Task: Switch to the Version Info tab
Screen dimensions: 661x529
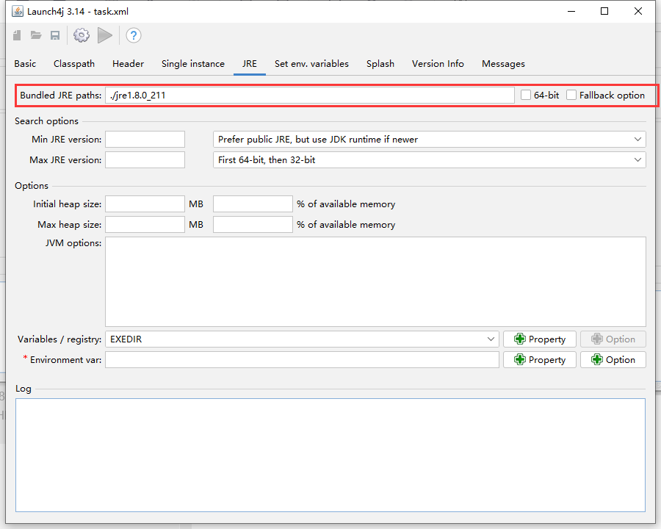Action: tap(438, 64)
